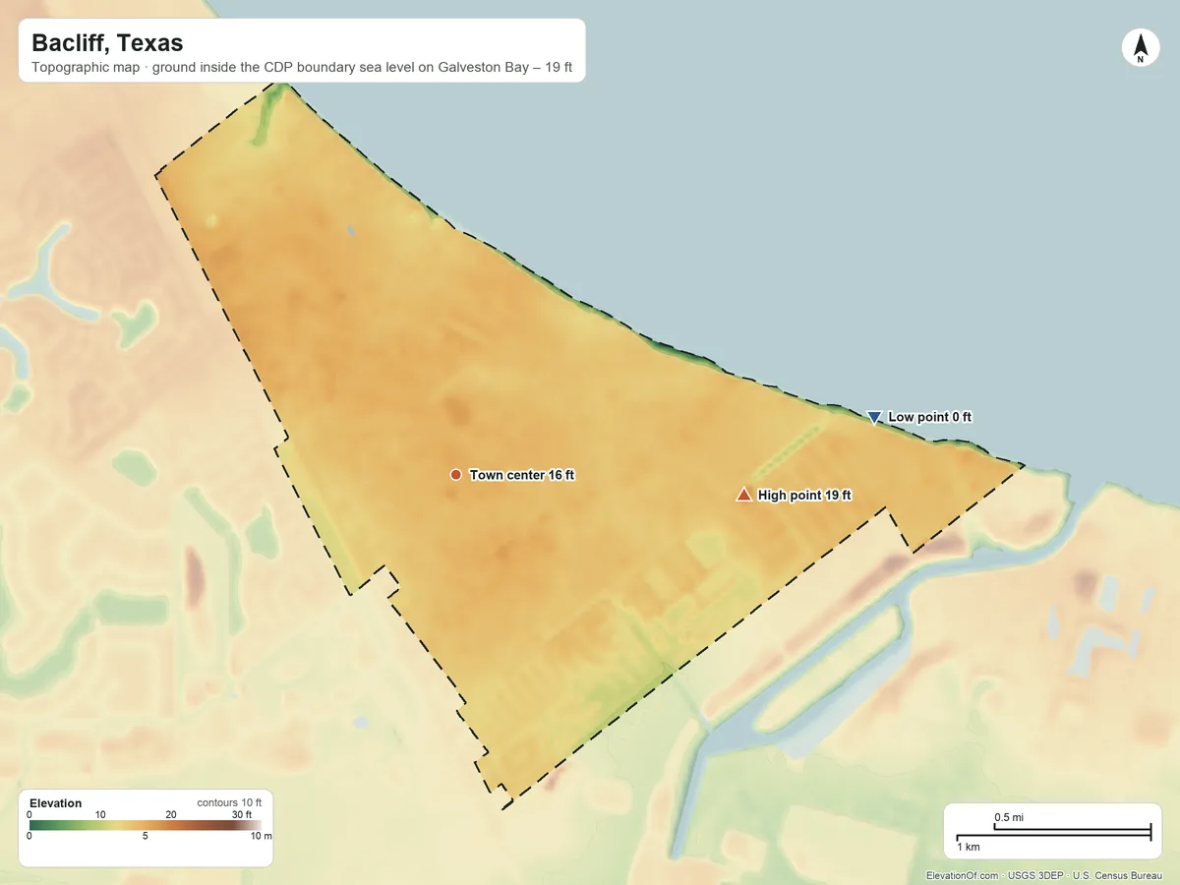
Task: Click the ElevationOf.com attribution text
Action: [x=963, y=875]
